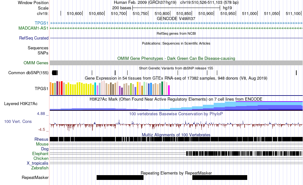The width and height of the screenshot is (303, 185).
Task: Click the -4.5 PhyloP lower scale value
Action: point(41,130)
